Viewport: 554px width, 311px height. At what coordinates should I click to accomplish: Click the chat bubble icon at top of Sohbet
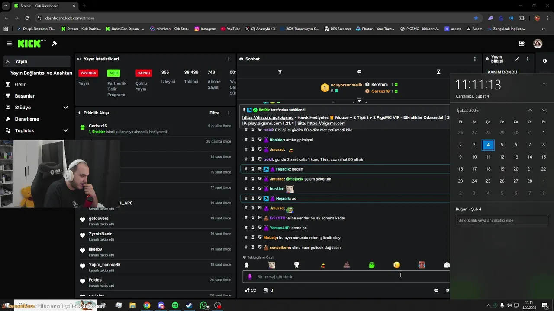[x=359, y=72]
